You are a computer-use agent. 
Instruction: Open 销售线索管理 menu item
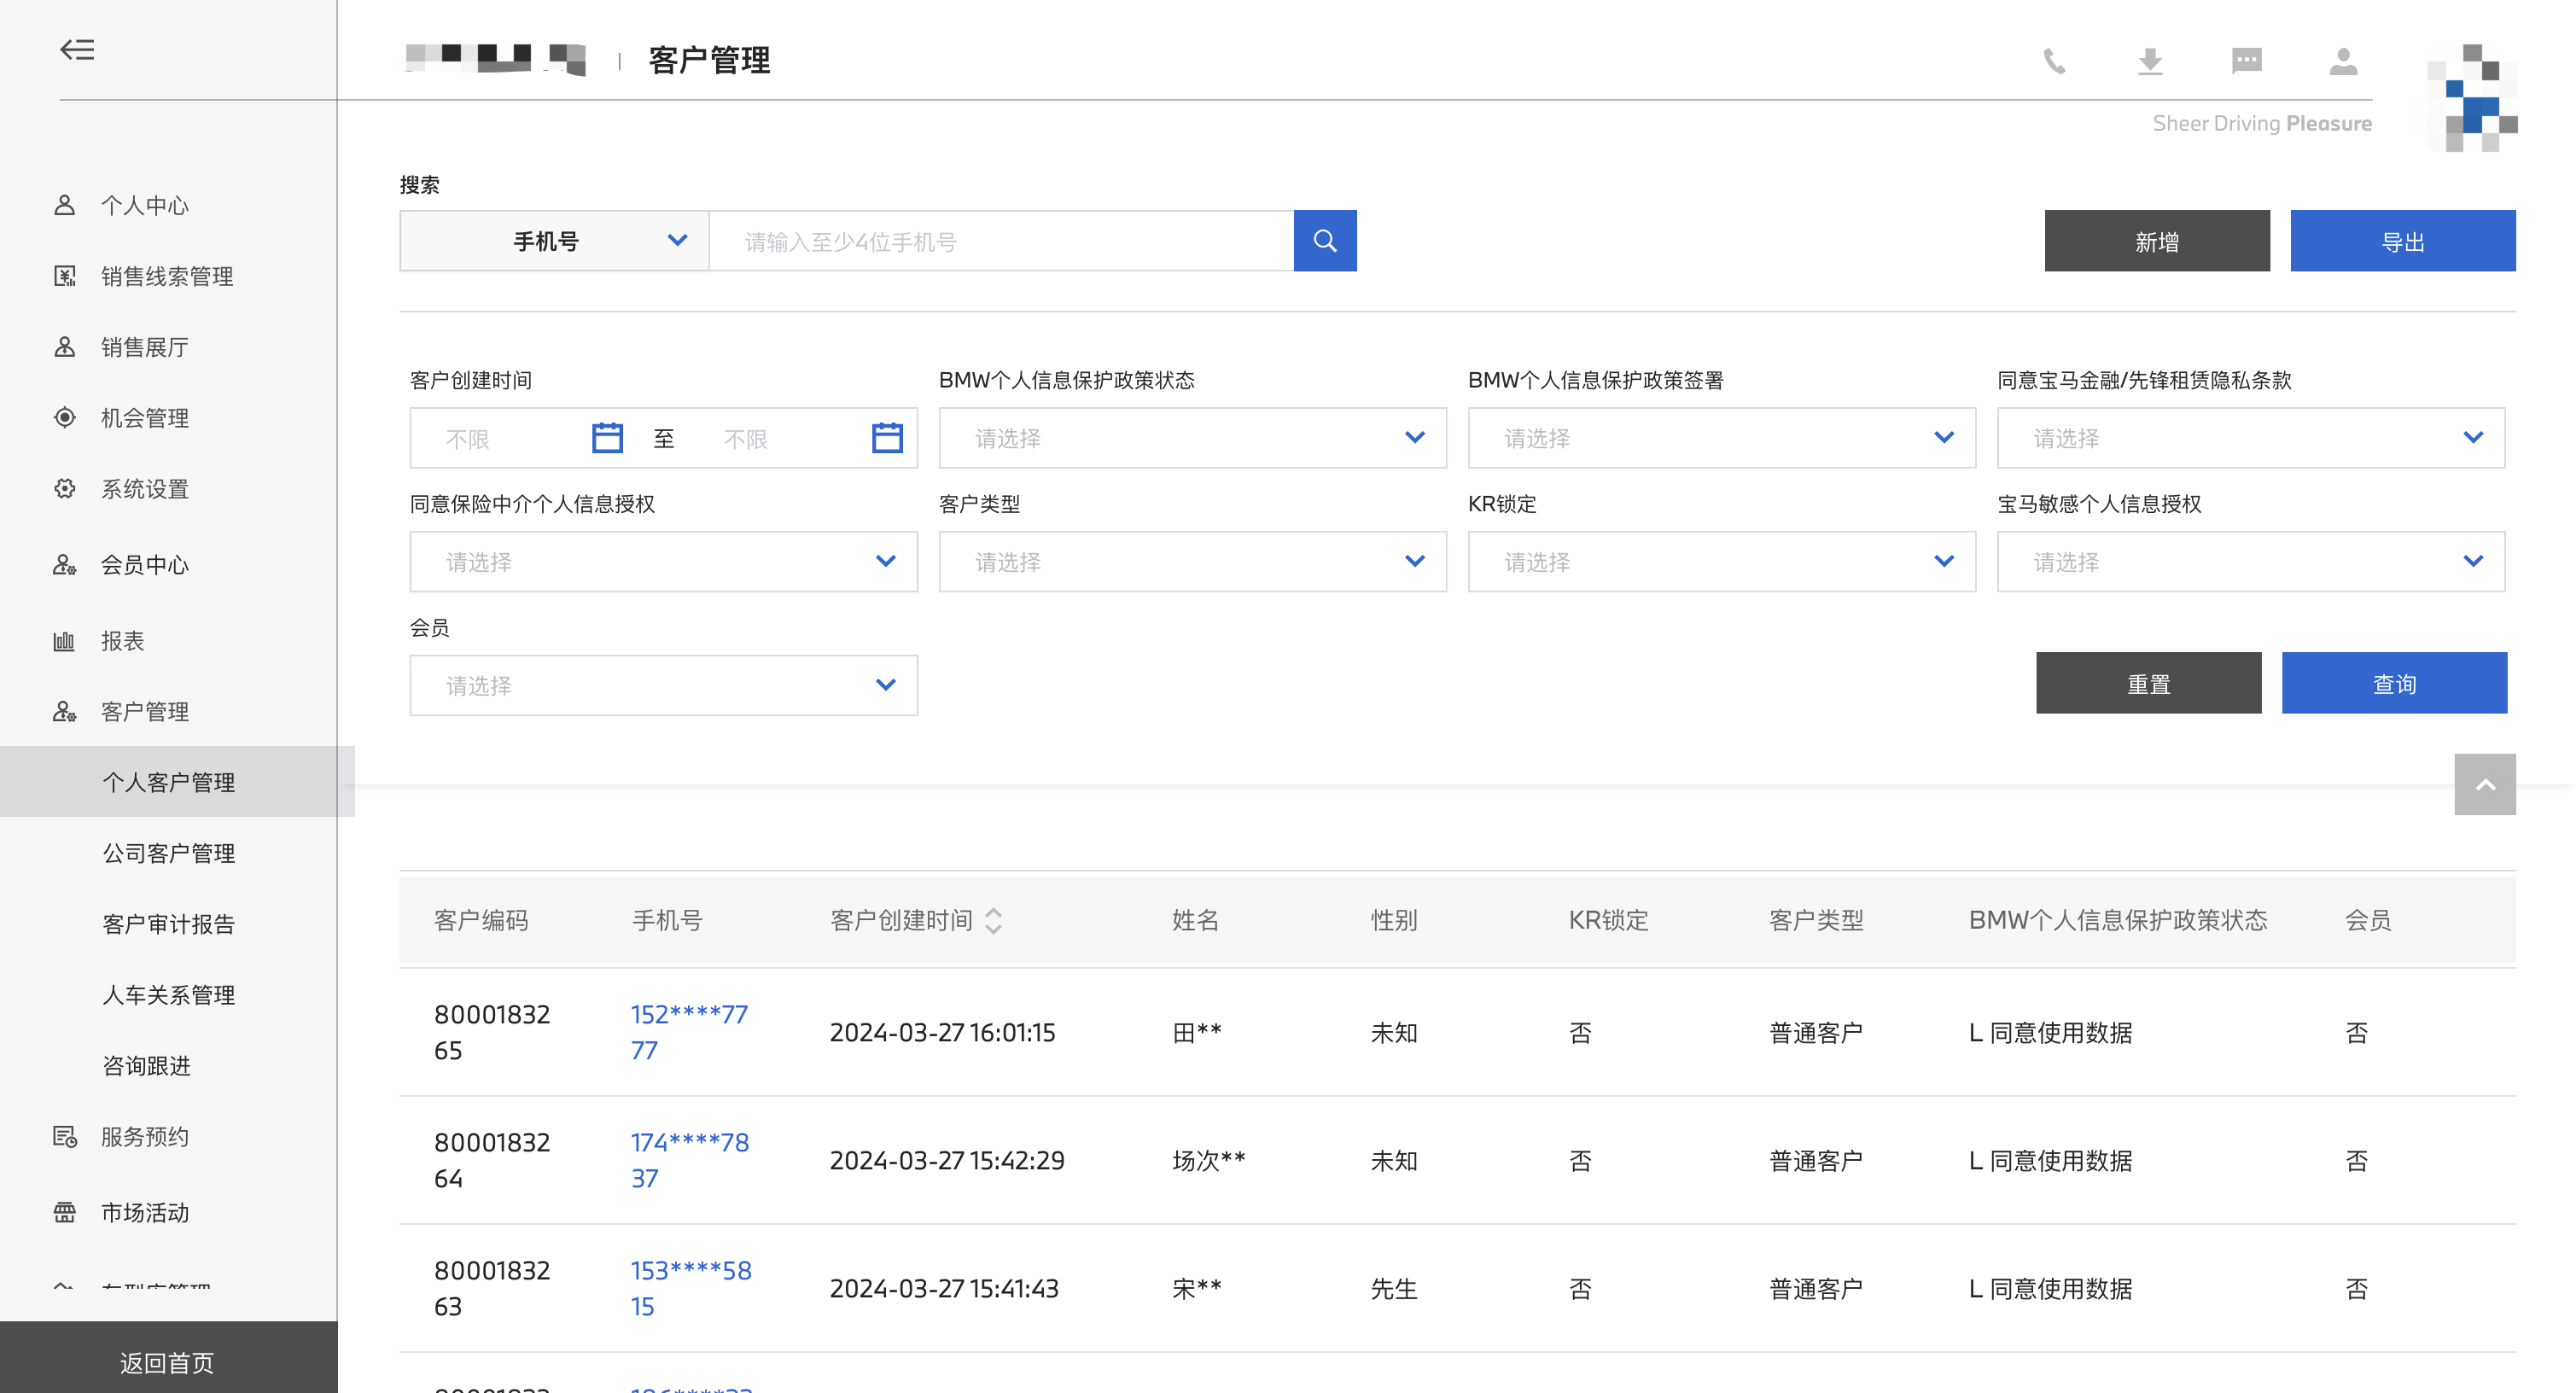click(x=167, y=276)
